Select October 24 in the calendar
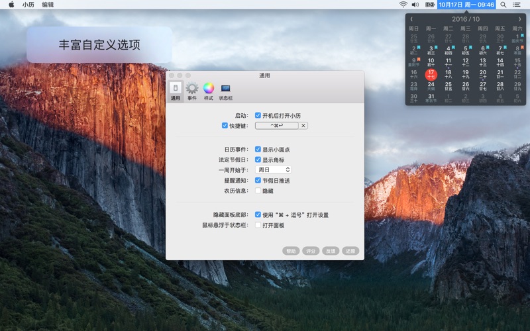This screenshot has width=530, height=331. coord(431,86)
